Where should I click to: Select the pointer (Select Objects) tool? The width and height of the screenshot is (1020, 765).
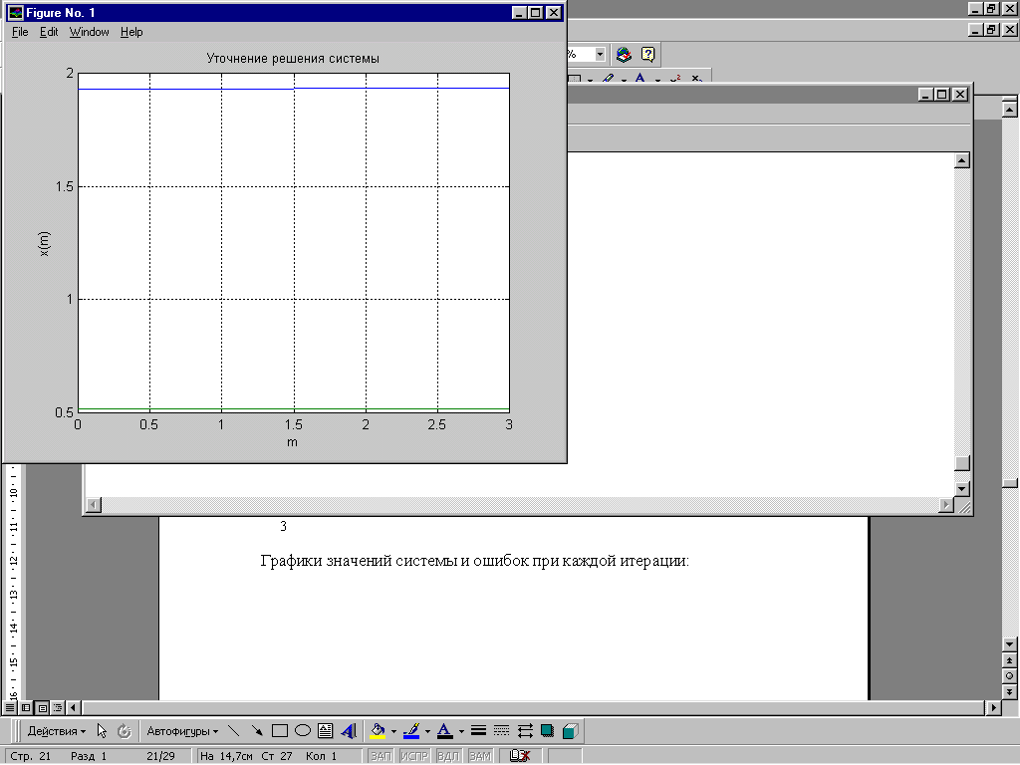103,731
